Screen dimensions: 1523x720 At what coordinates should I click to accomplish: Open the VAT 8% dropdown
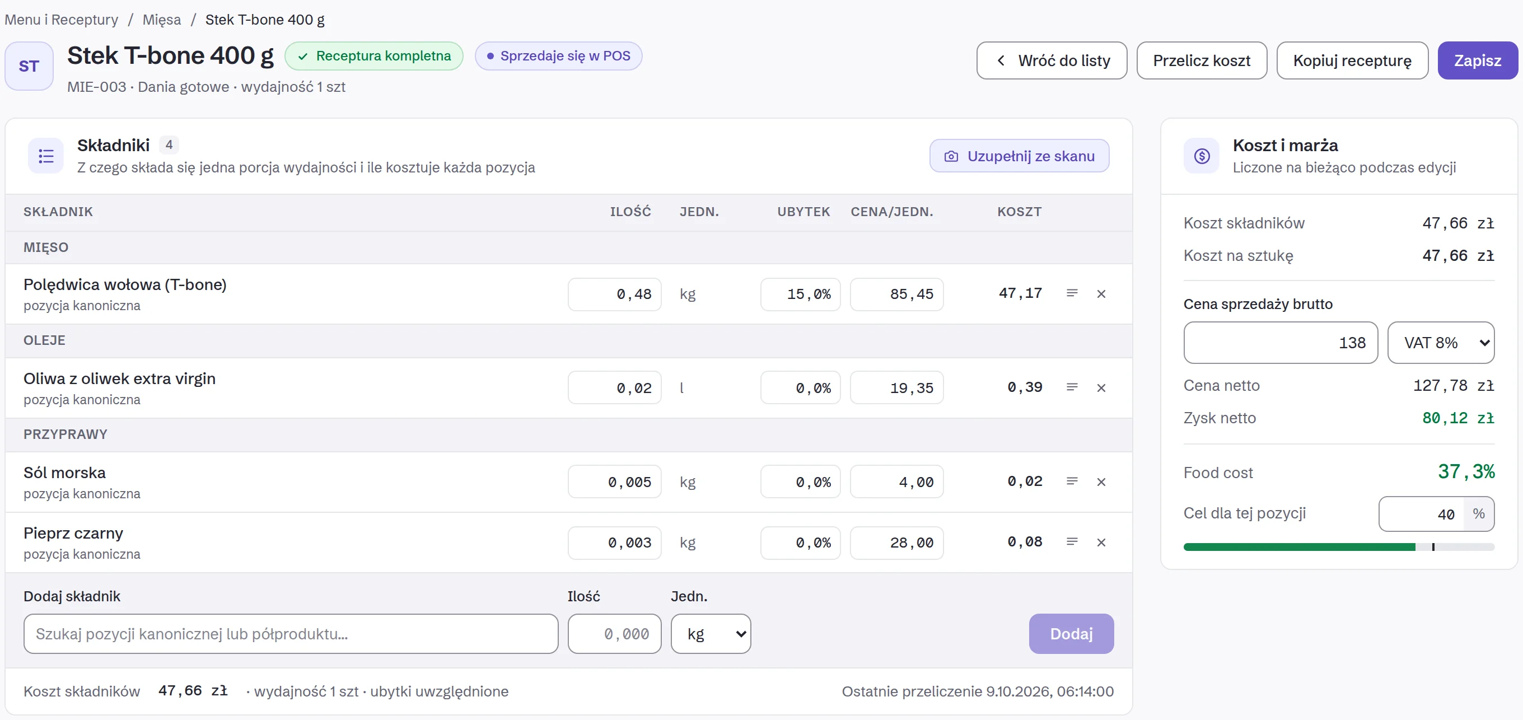pos(1441,342)
